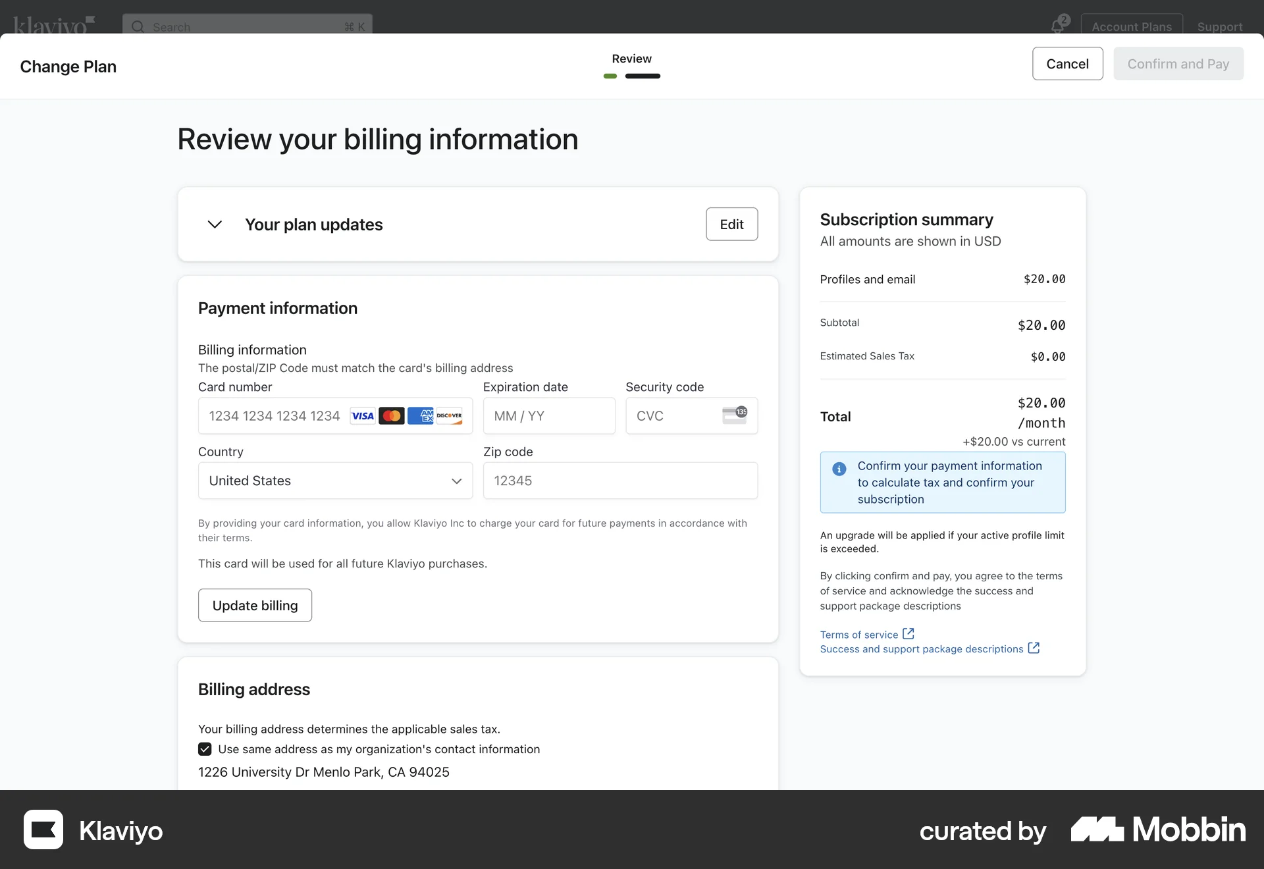The image size is (1264, 869).
Task: Select the Visa card brand icon
Action: pyautogui.click(x=362, y=415)
